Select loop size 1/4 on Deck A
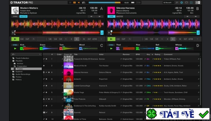211x121 pixels. click(55, 39)
